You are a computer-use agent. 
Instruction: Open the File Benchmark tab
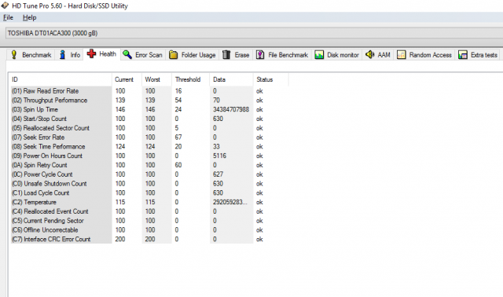[282, 55]
